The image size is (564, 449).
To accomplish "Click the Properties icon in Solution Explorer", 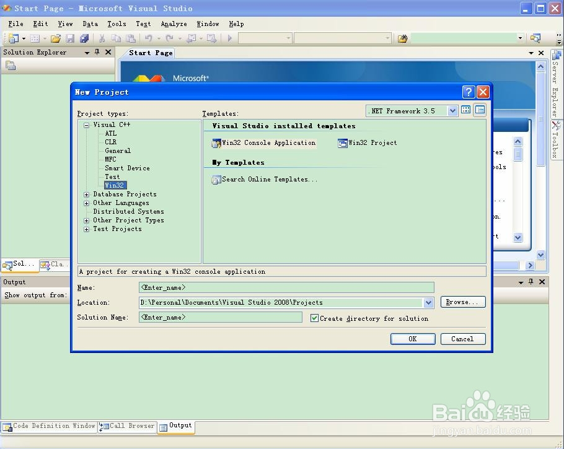I will [11, 66].
